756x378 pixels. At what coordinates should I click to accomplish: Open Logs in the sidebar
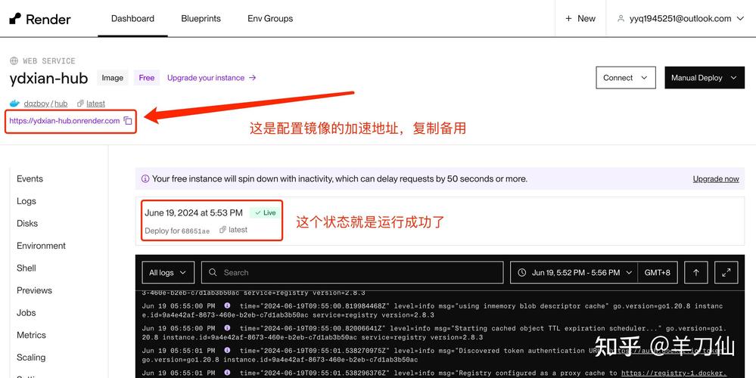pos(26,201)
